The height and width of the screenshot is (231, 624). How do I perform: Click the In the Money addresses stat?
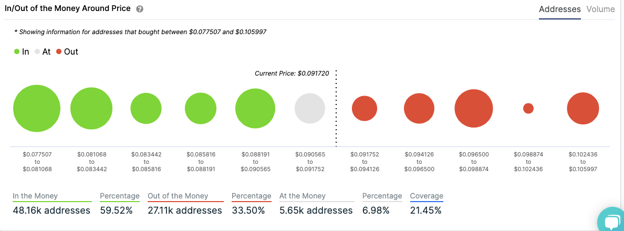tap(51, 210)
